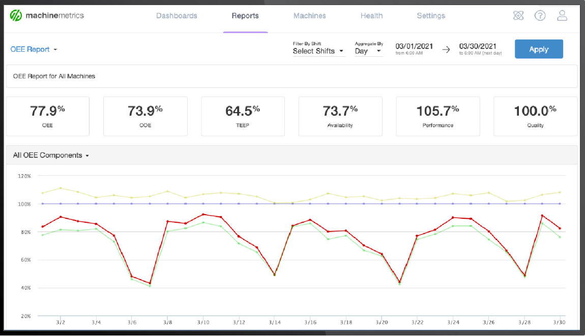Open the help question mark icon
Image resolution: width=585 pixels, height=336 pixels.
coord(540,16)
